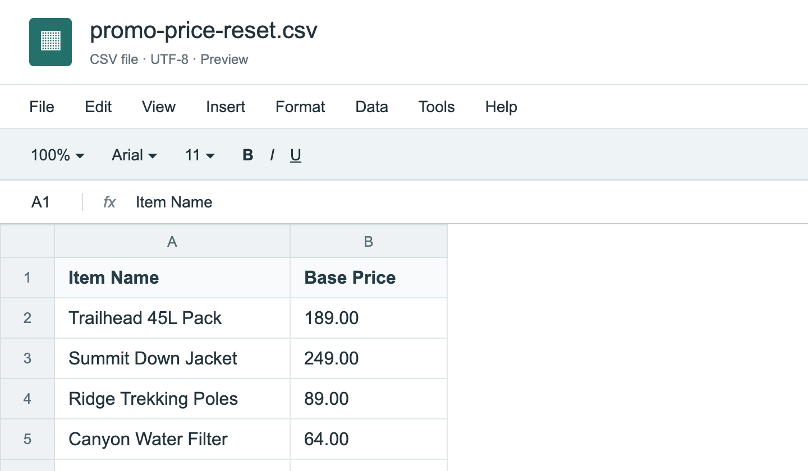Select the Summit Down Jacket cell
The image size is (808, 471).
(172, 358)
